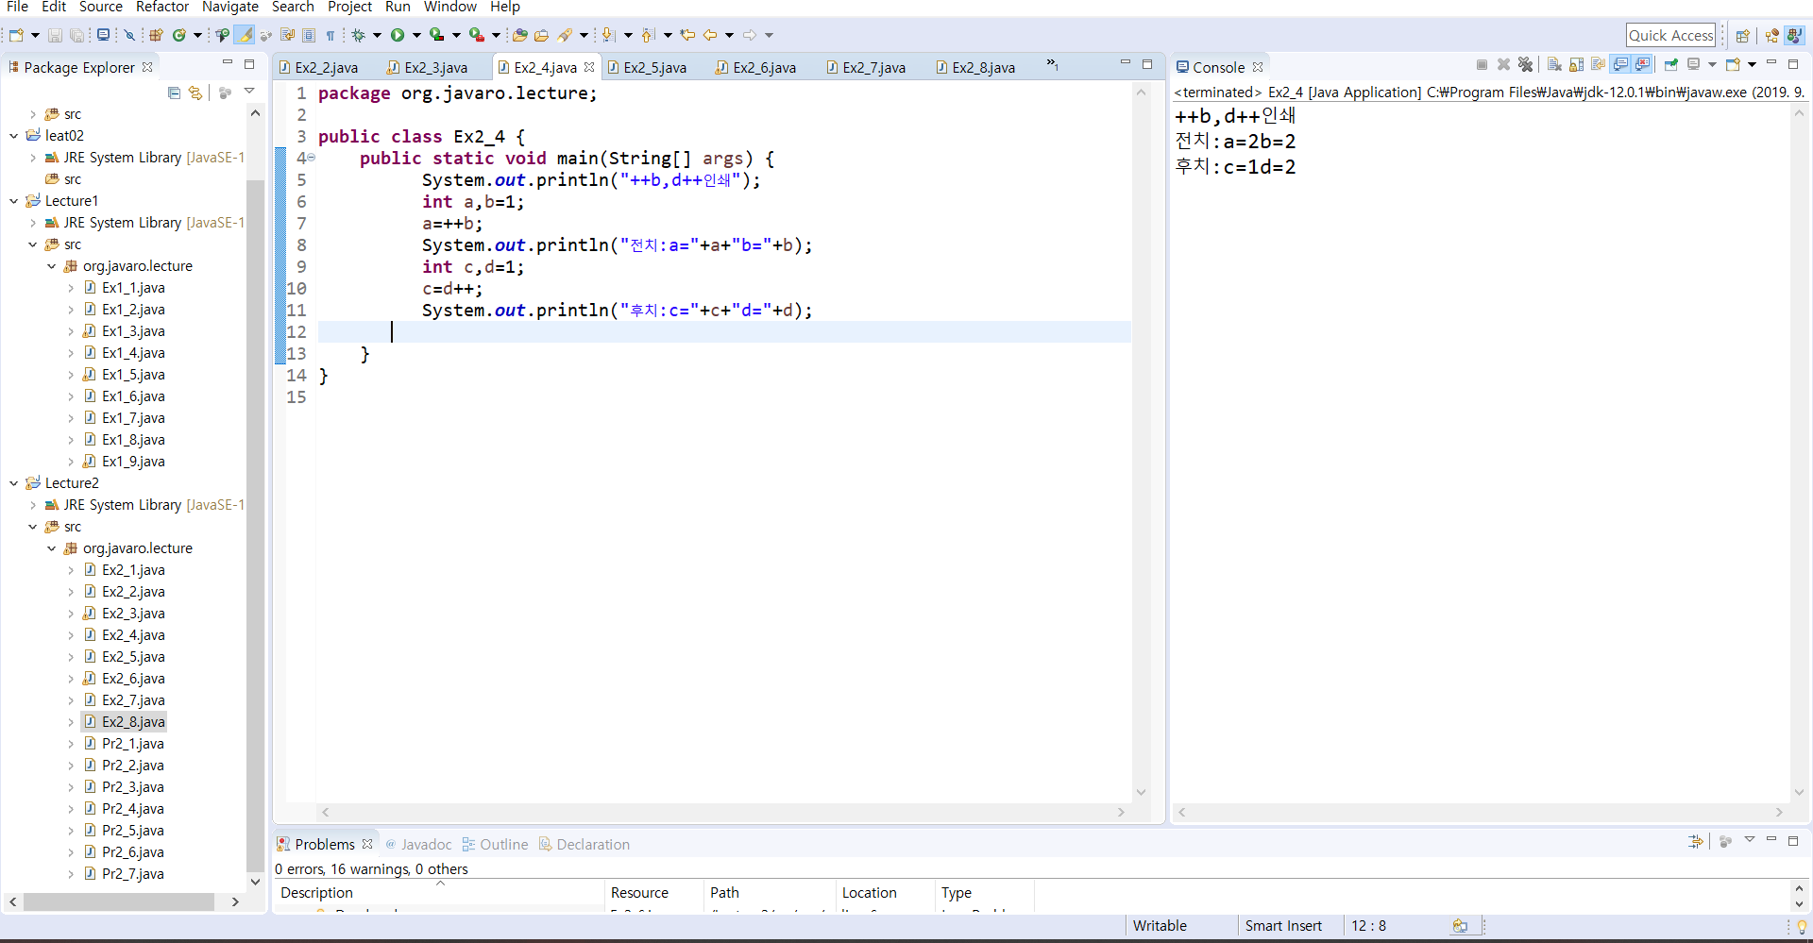Collapse the Lecture1 project

pyautogui.click(x=14, y=201)
